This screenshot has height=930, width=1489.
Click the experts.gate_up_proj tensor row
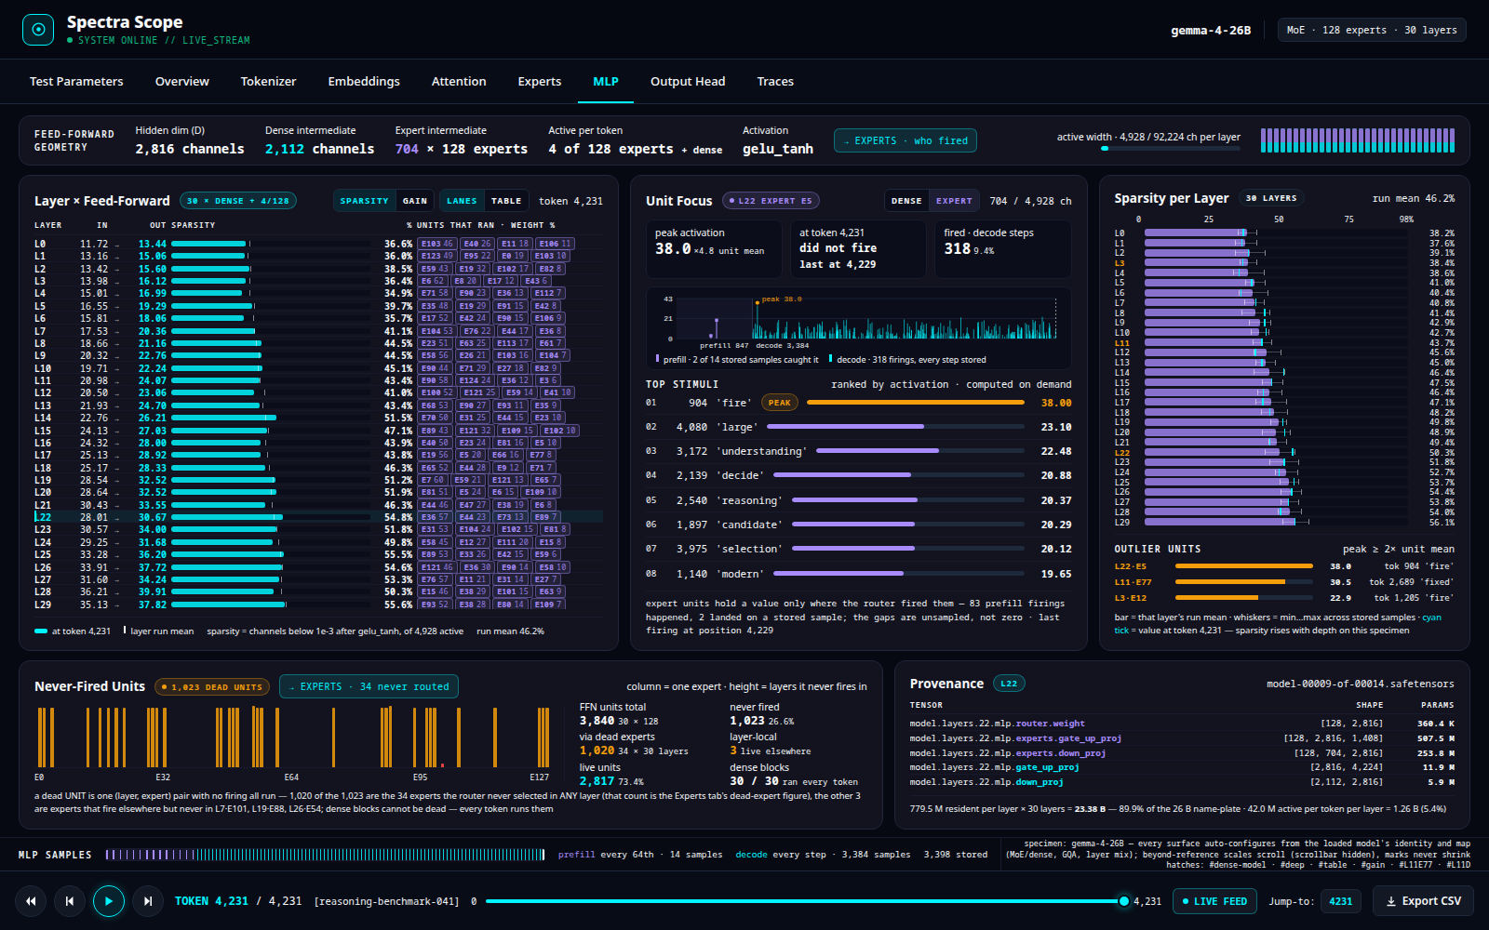(1182, 738)
